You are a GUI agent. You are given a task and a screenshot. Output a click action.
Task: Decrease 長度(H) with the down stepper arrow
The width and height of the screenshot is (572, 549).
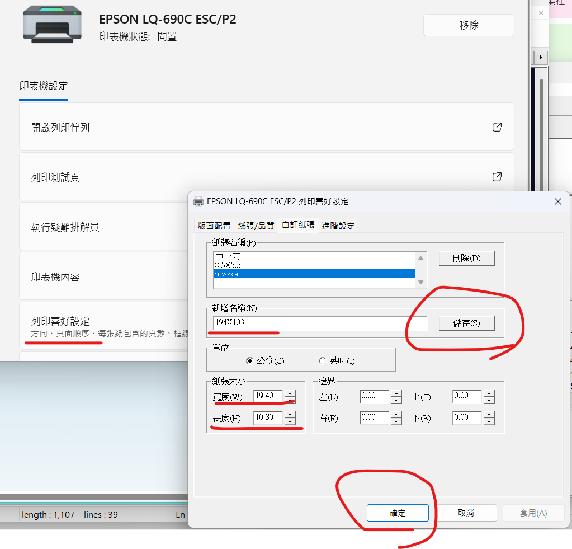pyautogui.click(x=290, y=421)
